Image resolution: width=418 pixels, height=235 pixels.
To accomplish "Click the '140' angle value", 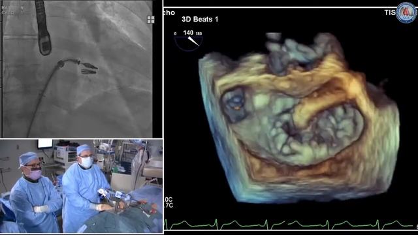I will coord(188,33).
